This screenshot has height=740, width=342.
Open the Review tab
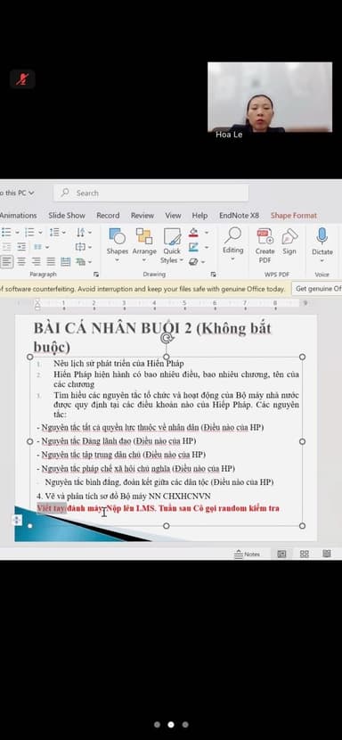[142, 215]
